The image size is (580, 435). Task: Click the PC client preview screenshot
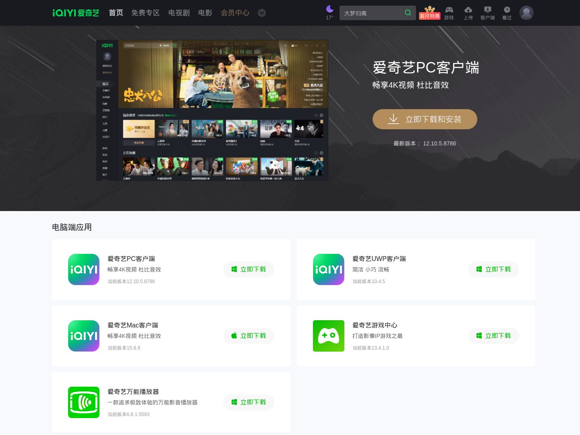point(212,110)
